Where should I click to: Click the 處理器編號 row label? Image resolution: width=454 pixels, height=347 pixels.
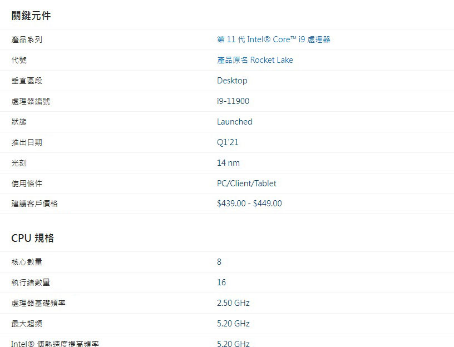coord(31,101)
